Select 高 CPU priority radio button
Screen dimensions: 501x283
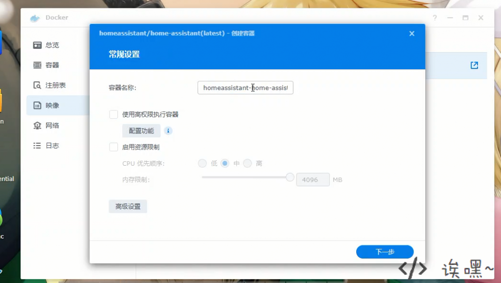247,163
